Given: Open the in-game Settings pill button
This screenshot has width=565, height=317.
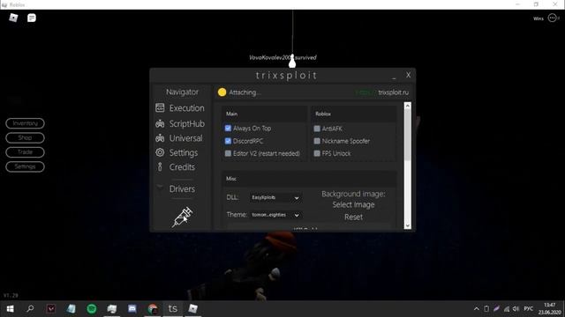Looking at the screenshot, I should (26, 166).
